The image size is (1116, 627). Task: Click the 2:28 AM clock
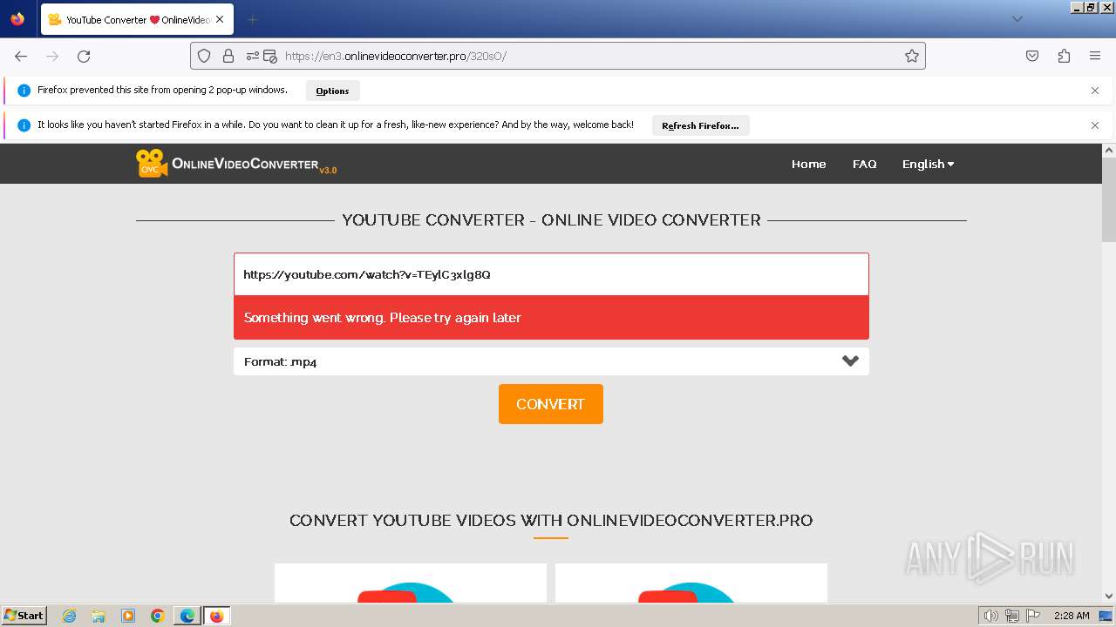(x=1072, y=616)
